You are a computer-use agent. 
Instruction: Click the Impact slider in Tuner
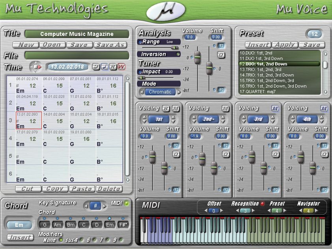coord(142,78)
